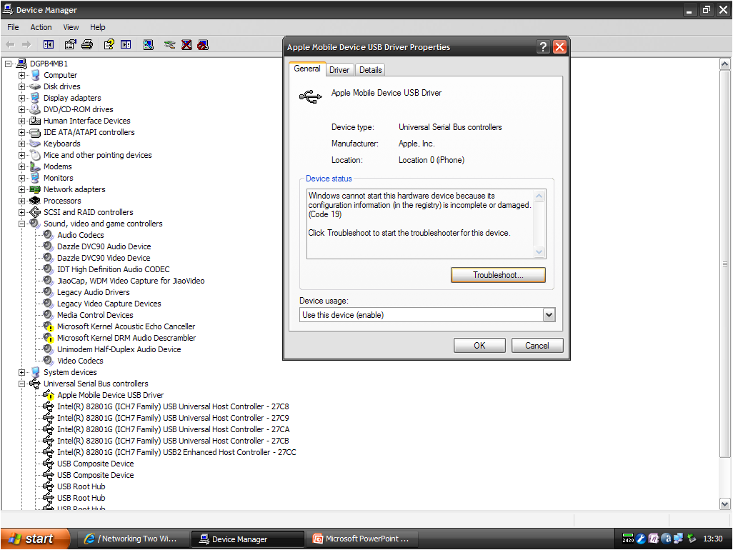Click the Disable device toolbar icon
733x550 pixels.
(203, 45)
